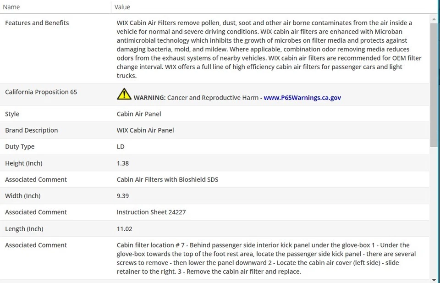Click the WIX Cabin Air Filters description paragraph

coord(269,49)
